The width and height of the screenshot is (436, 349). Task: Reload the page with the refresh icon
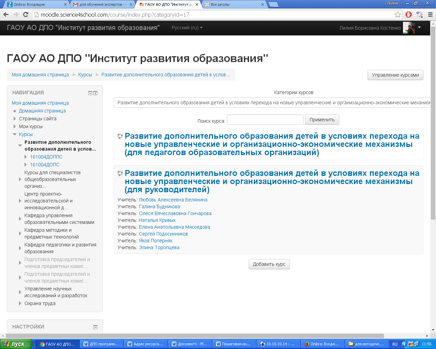(x=26, y=14)
